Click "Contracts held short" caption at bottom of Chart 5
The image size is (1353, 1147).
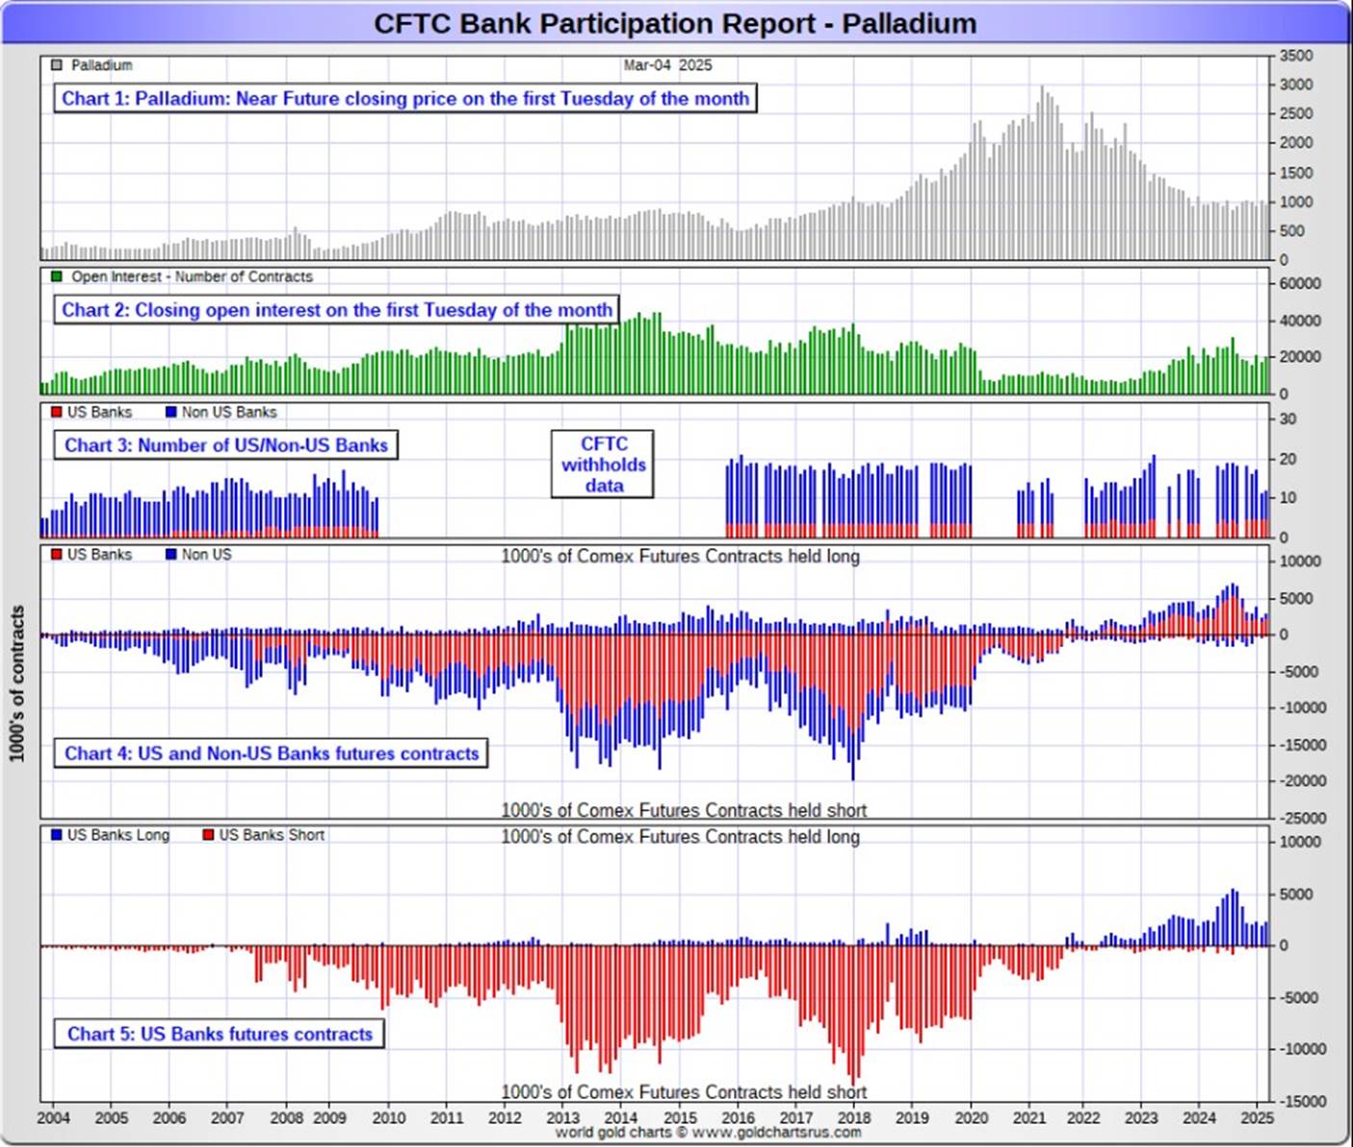pyautogui.click(x=684, y=1092)
